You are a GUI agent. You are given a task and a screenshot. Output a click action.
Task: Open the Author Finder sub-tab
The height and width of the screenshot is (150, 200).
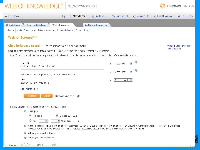[23, 30]
